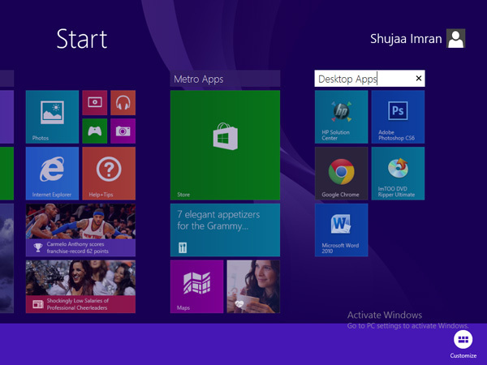Select the Metro Apps group header

click(x=225, y=79)
